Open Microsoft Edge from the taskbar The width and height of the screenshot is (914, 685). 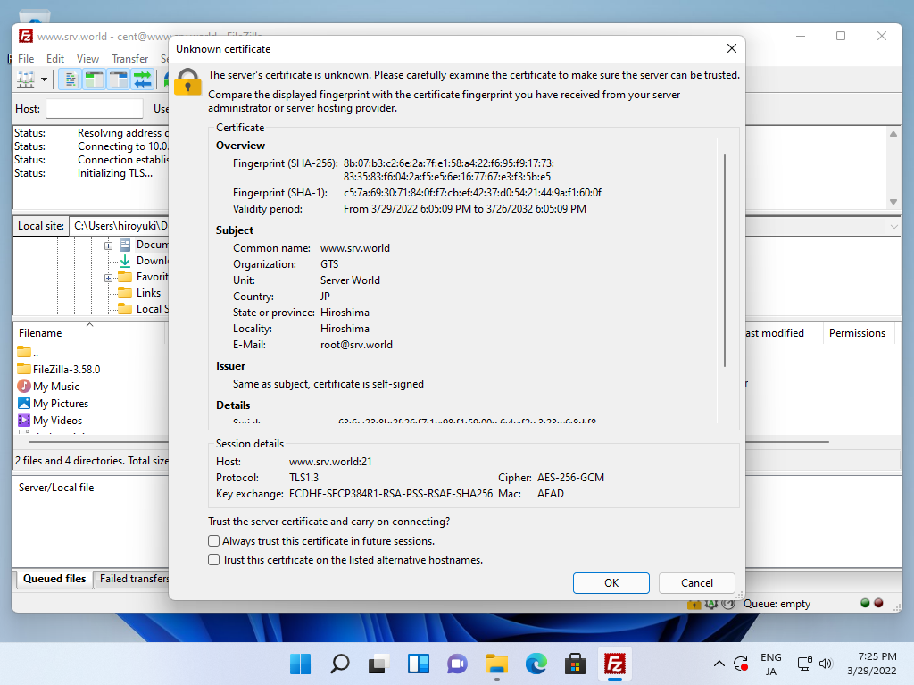(x=536, y=664)
